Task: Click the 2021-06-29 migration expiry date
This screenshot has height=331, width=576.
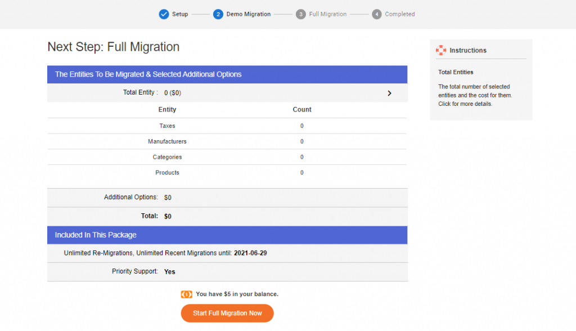Action: 250,253
